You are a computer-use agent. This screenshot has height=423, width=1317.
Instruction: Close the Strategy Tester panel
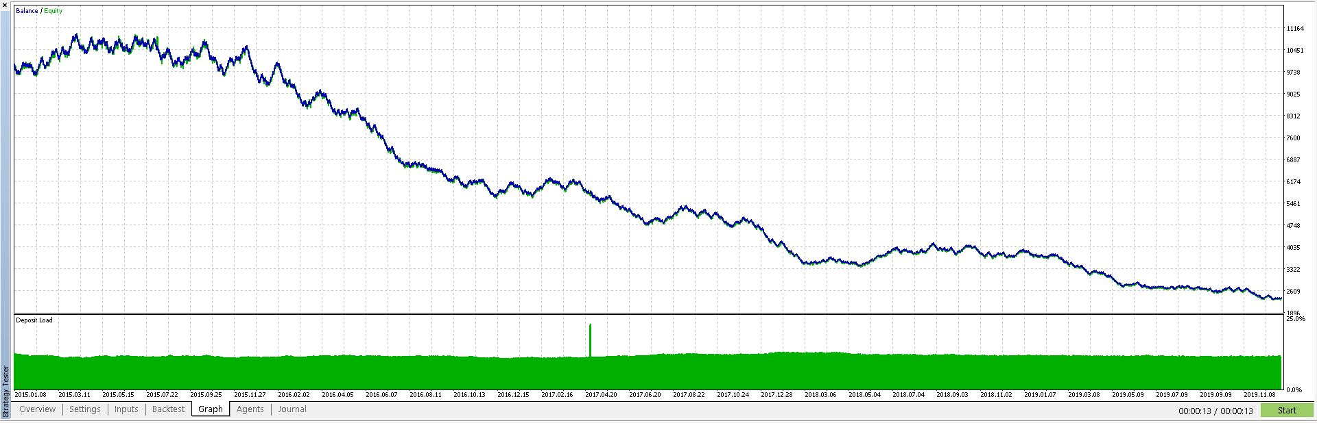[5, 5]
